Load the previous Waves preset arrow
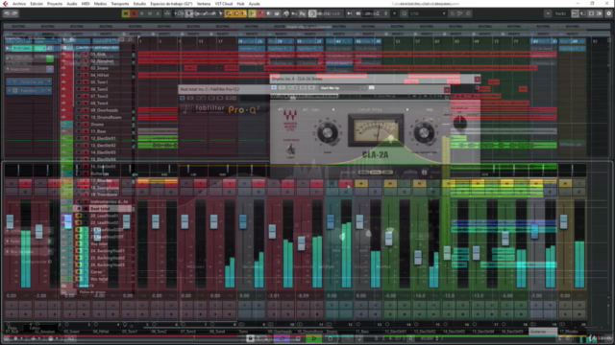The height and width of the screenshot is (345, 615). (333, 109)
